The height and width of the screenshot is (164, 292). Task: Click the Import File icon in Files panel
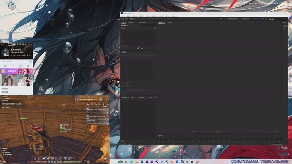[x=125, y=25]
